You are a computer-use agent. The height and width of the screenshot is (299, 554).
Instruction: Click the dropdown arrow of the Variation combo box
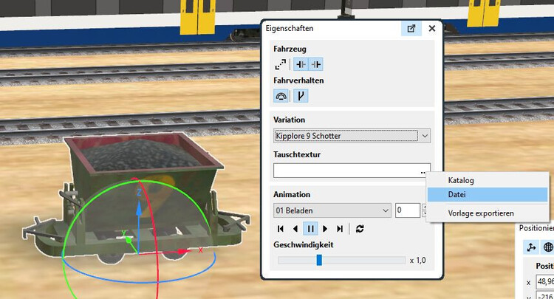pos(425,136)
